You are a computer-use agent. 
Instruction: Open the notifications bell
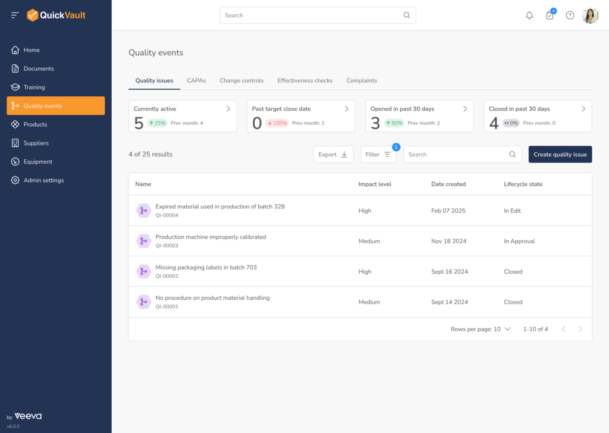click(x=529, y=15)
